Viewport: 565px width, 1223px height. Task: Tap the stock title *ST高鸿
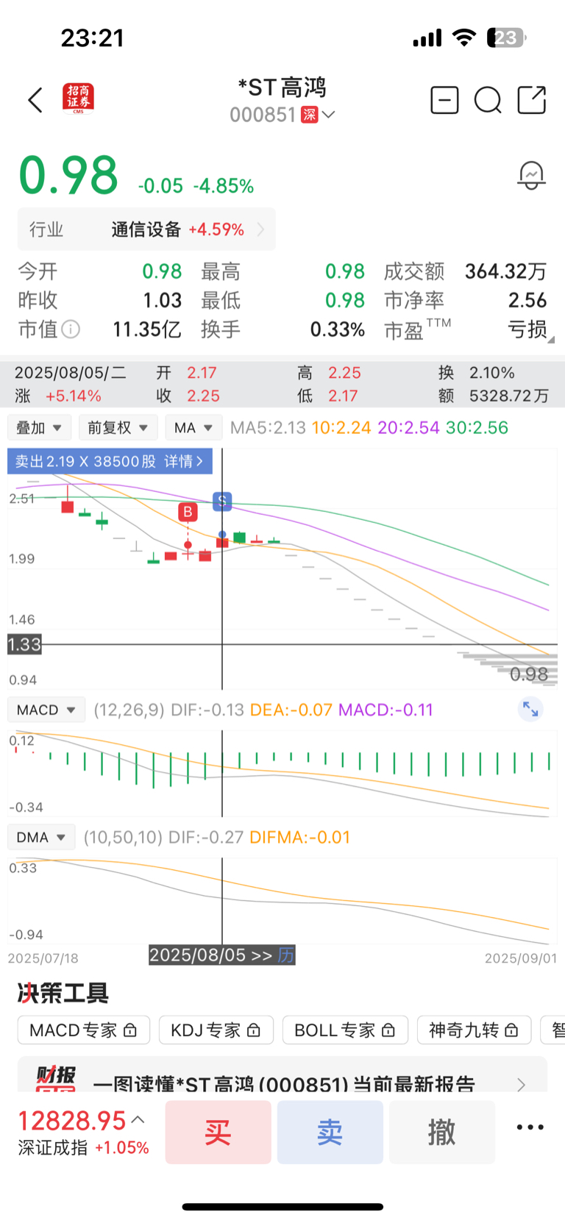(282, 88)
